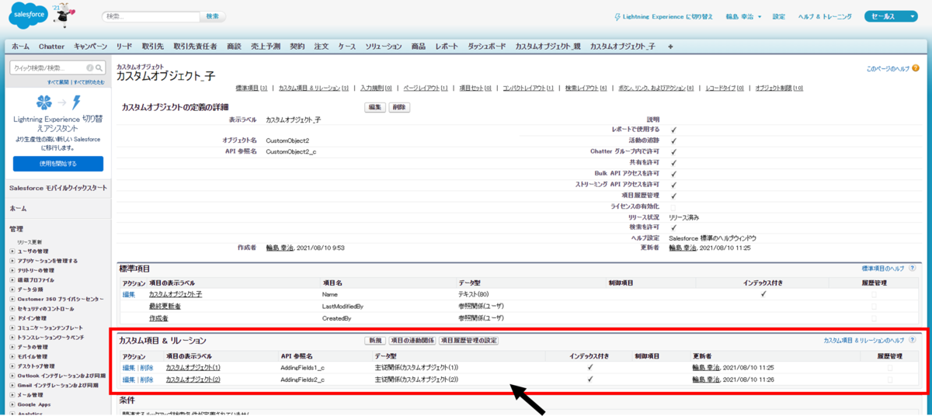Click the magnifier icon in quick find box
932x416 pixels.
pos(99,68)
